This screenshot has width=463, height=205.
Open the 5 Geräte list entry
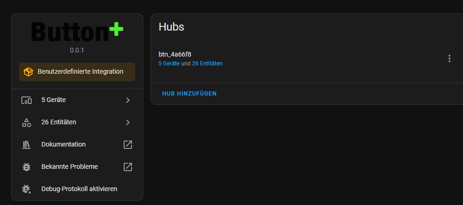[x=77, y=100]
